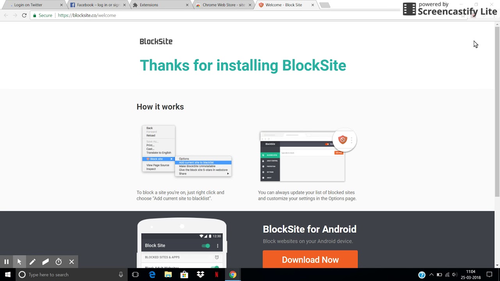Select the Screencastify cursor pointer tool
500x281 pixels.
(x=19, y=262)
